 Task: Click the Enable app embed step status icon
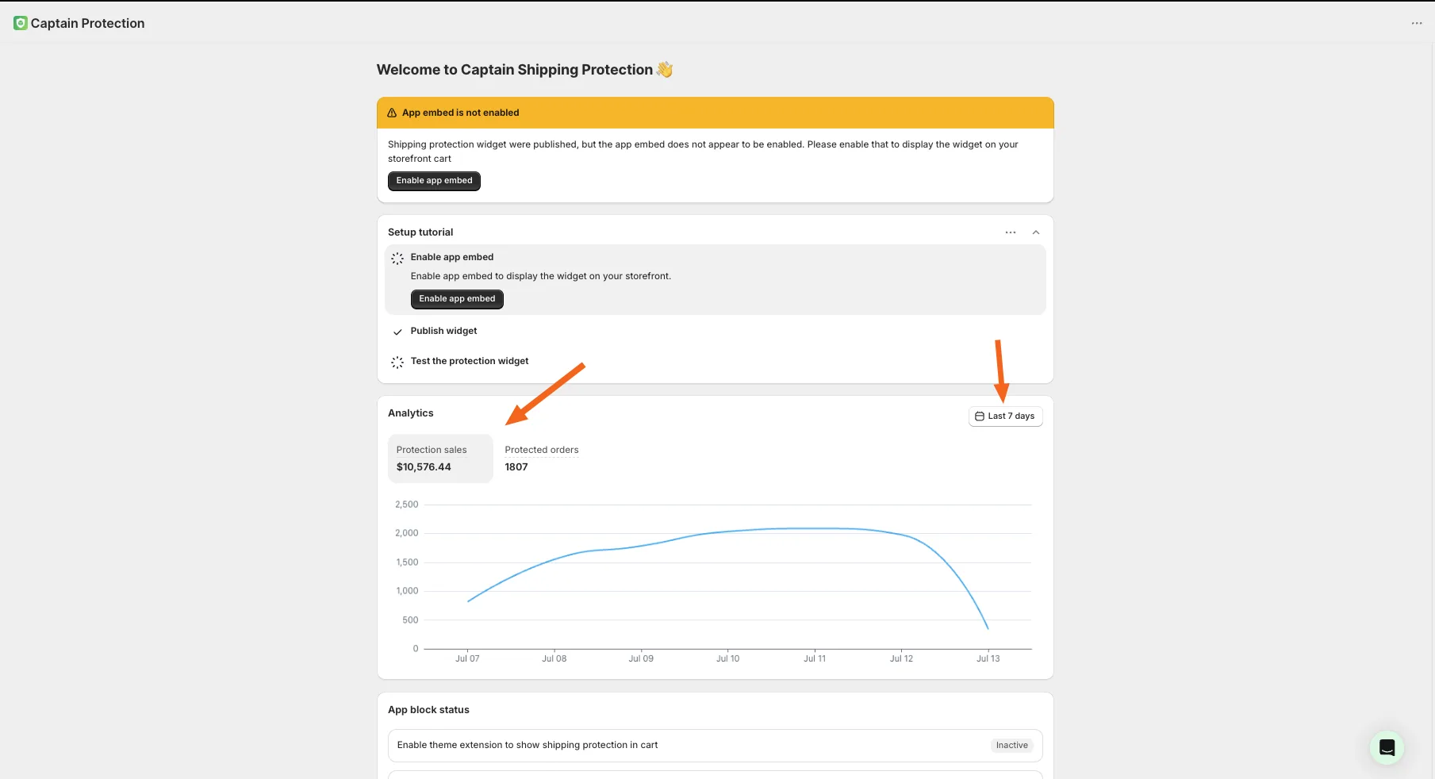coord(397,258)
